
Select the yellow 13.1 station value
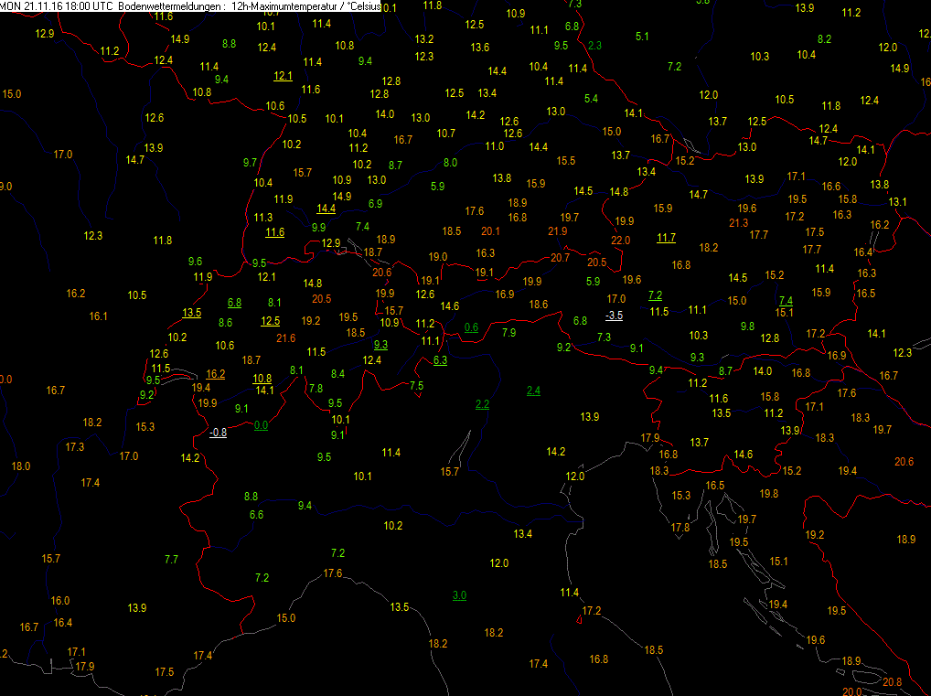[x=897, y=202]
